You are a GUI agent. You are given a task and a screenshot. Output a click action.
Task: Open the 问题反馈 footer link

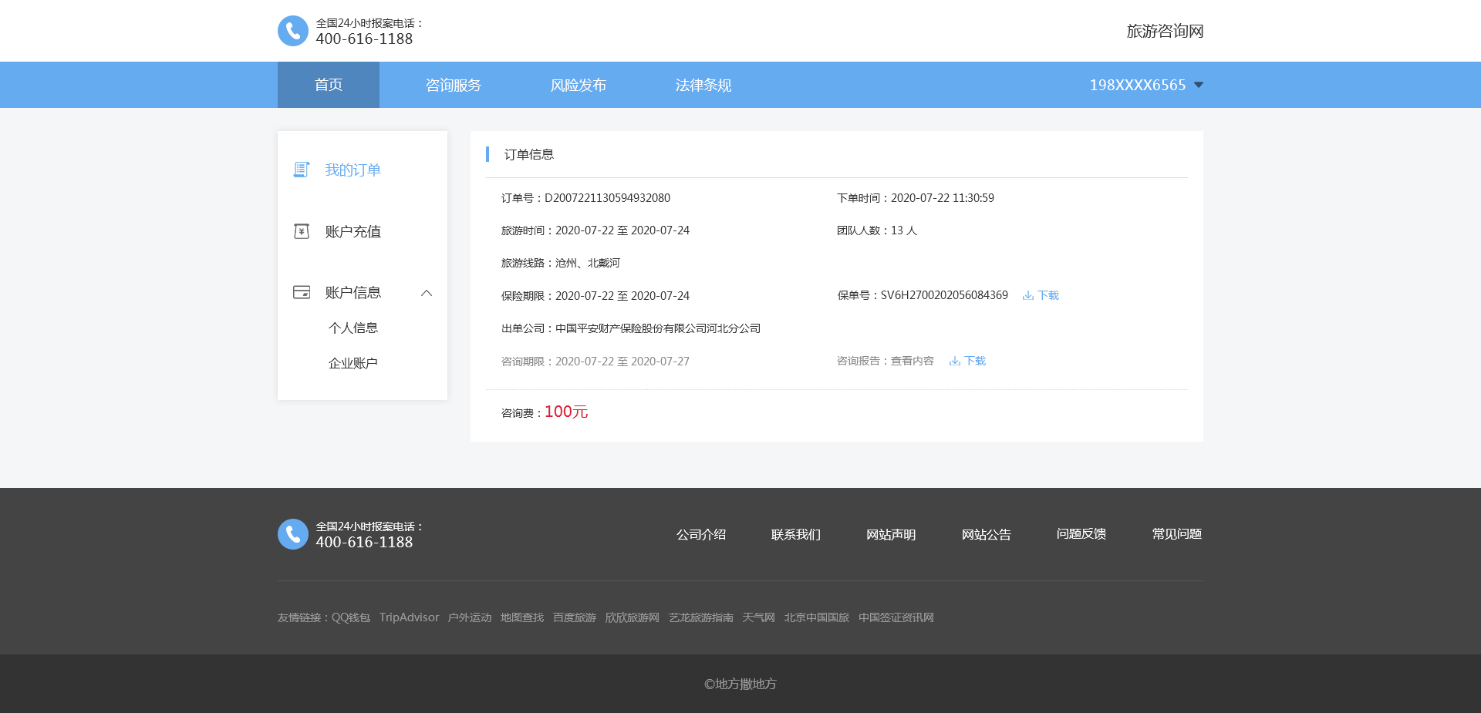(x=1081, y=534)
